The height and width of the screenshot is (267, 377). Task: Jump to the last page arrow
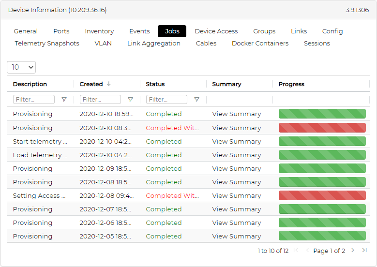pos(364,251)
